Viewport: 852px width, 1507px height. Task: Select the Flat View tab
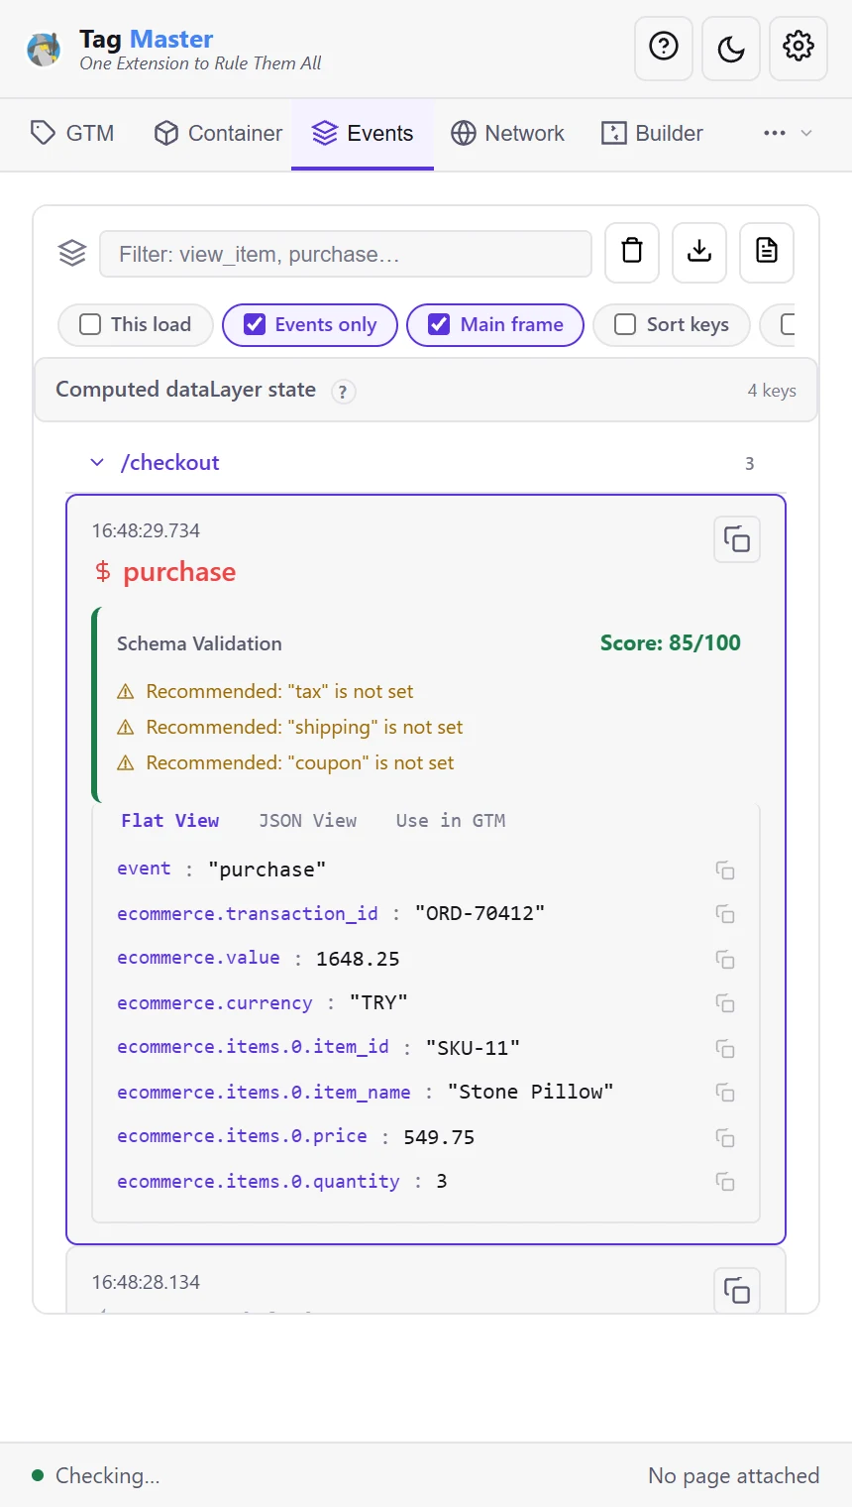click(x=170, y=820)
